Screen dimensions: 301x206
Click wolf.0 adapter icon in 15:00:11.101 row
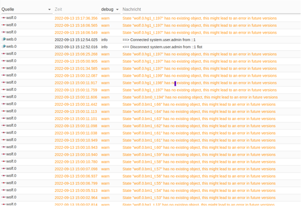3,118
